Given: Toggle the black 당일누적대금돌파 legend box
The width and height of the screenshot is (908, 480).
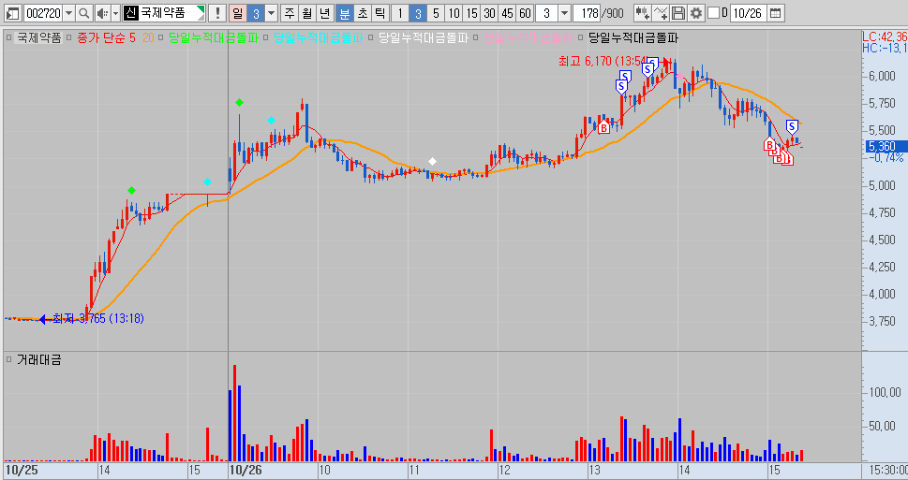Looking at the screenshot, I should click(x=581, y=38).
